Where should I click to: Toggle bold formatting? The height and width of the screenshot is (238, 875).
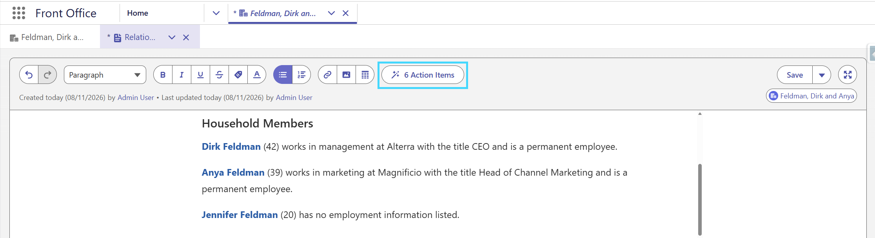coord(163,74)
